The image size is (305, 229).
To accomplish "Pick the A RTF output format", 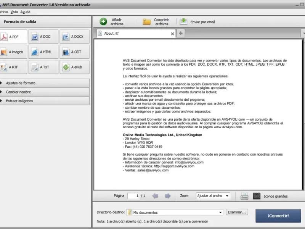I will (x=13, y=67).
